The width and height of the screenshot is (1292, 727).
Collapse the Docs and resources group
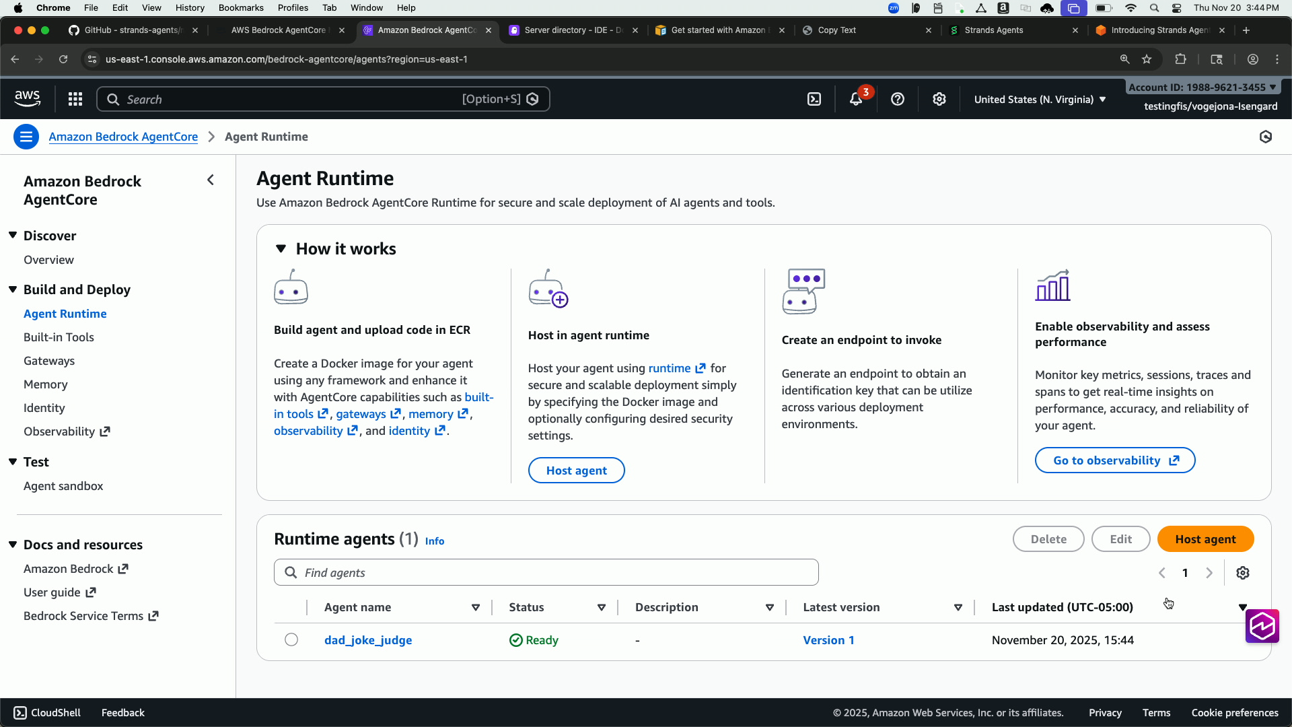pos(13,545)
